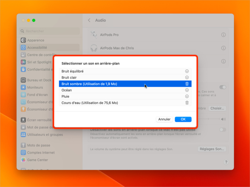Open AirPods Max de Chris headphones icon
Image resolution: width=250 pixels, height=187 pixels.
pos(94,48)
